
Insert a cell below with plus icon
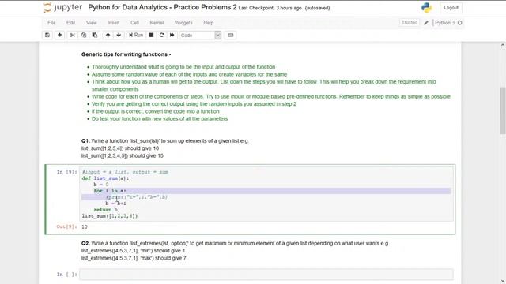tap(60, 35)
